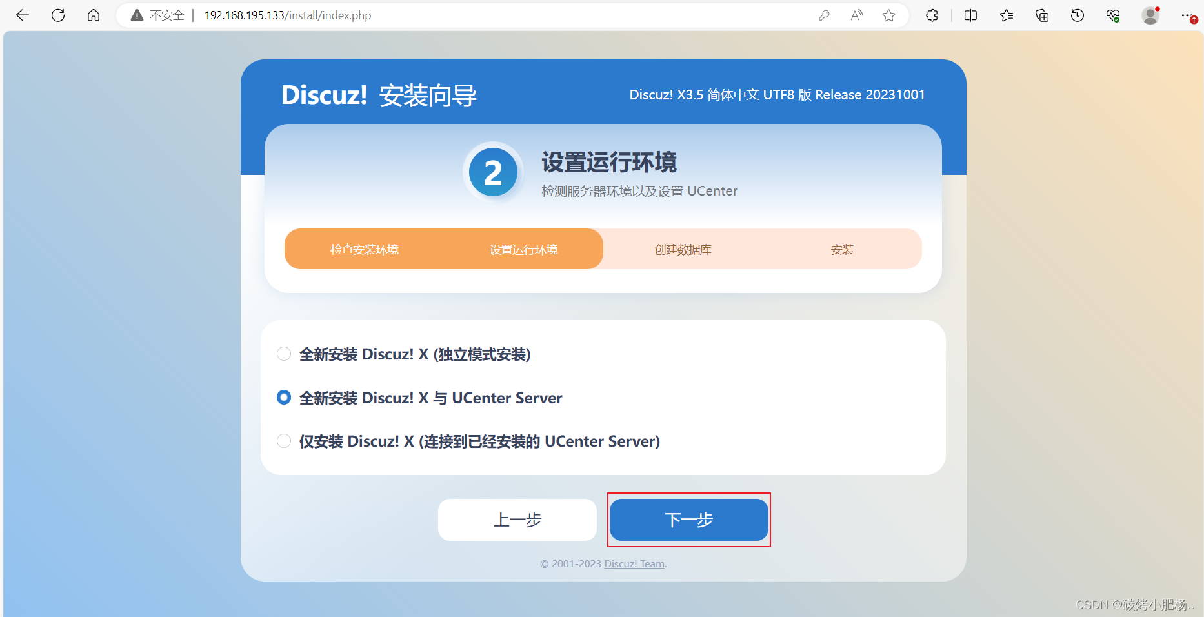The height and width of the screenshot is (617, 1204).
Task: Click the not-secure warning triangle icon
Action: pyautogui.click(x=137, y=15)
